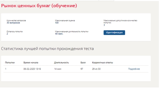Click the Осталось попыток label
162x98 pixels.
[15, 31]
